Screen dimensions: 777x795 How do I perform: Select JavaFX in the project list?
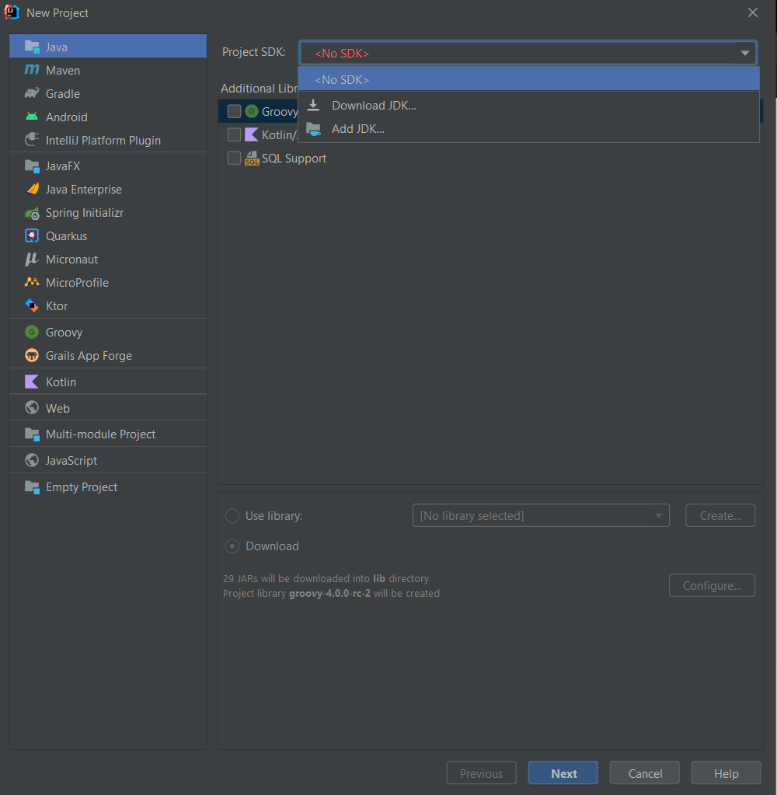[108, 166]
